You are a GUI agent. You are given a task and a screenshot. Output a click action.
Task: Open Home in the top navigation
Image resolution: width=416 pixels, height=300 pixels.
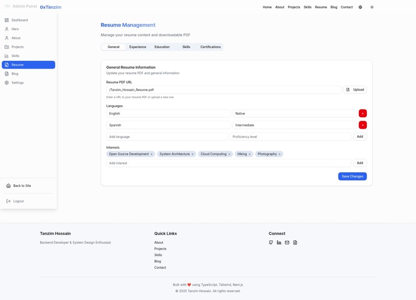(x=267, y=7)
